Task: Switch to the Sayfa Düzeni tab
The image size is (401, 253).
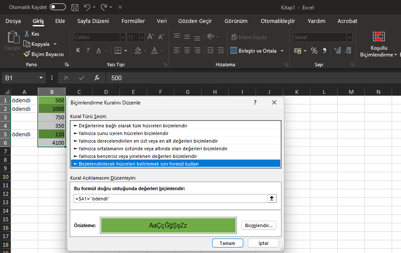Action: (93, 21)
